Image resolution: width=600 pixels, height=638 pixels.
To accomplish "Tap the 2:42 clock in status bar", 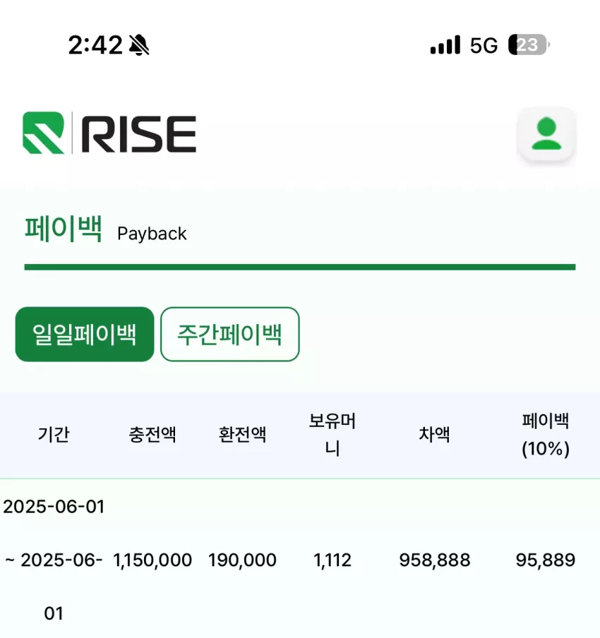I will (95, 44).
